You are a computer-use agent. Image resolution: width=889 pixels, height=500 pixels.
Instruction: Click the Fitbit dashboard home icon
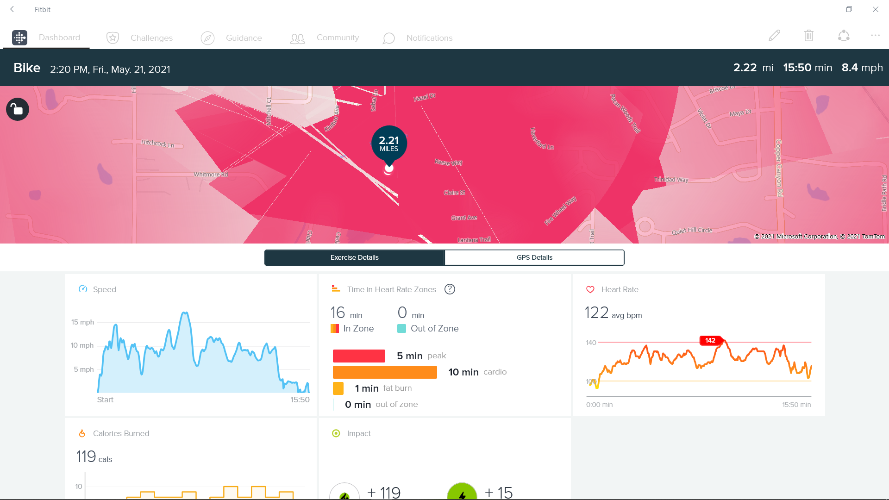point(19,37)
